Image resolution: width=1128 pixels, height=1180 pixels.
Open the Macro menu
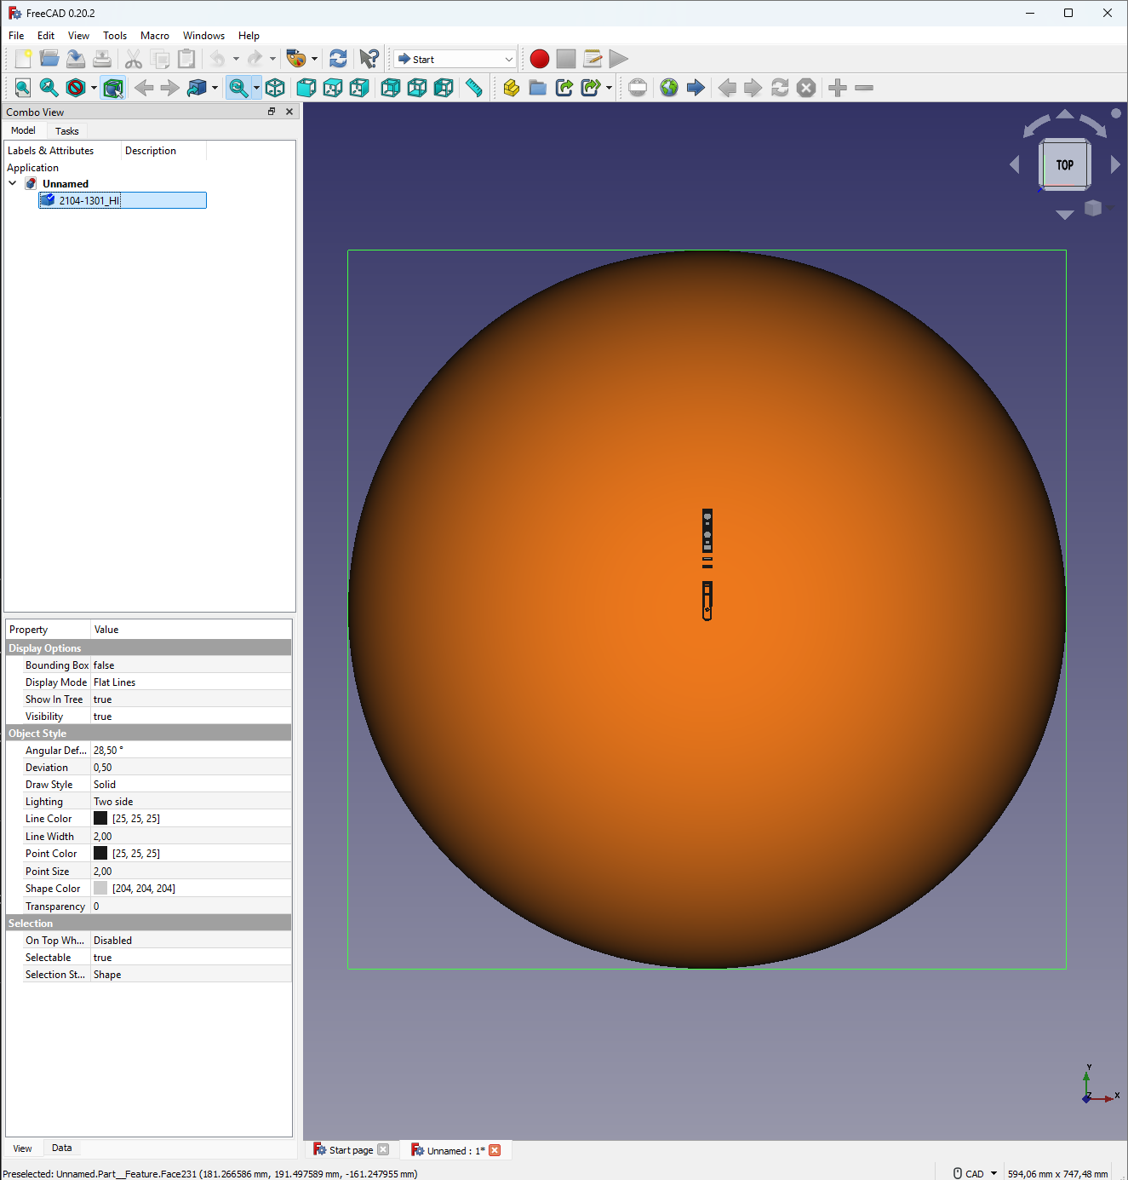coord(154,36)
